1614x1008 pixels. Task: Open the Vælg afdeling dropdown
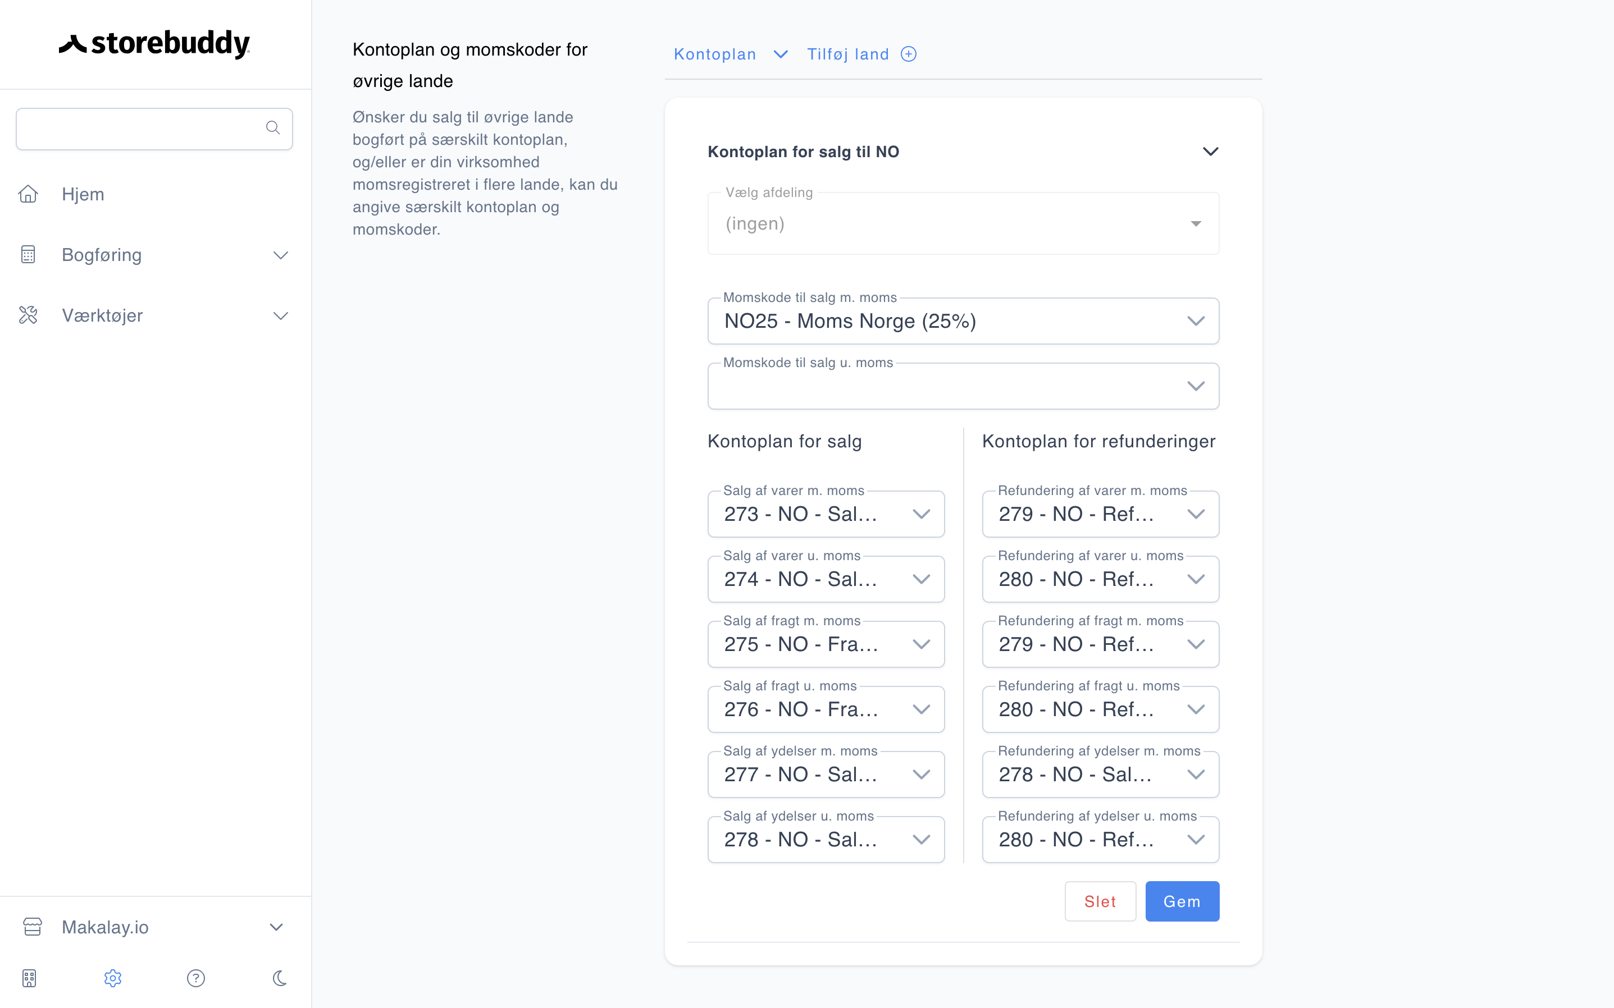pos(963,223)
